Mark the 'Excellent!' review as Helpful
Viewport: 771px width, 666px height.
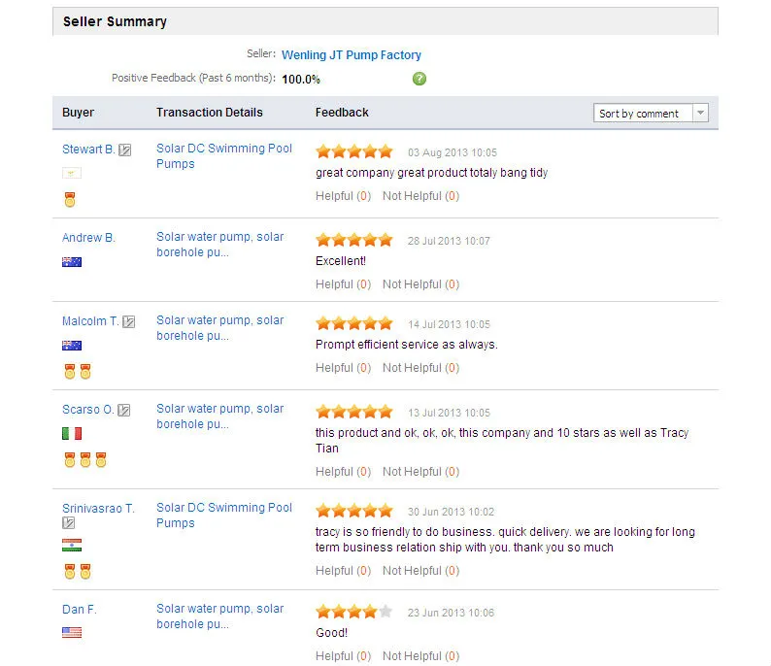343,284
